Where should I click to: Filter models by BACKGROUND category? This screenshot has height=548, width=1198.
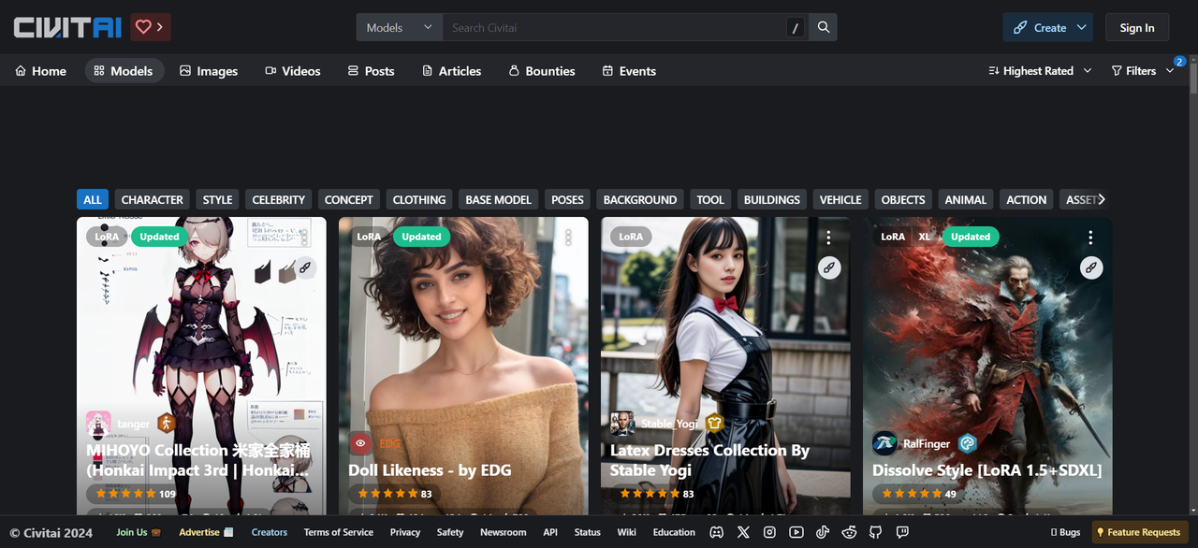click(x=640, y=199)
